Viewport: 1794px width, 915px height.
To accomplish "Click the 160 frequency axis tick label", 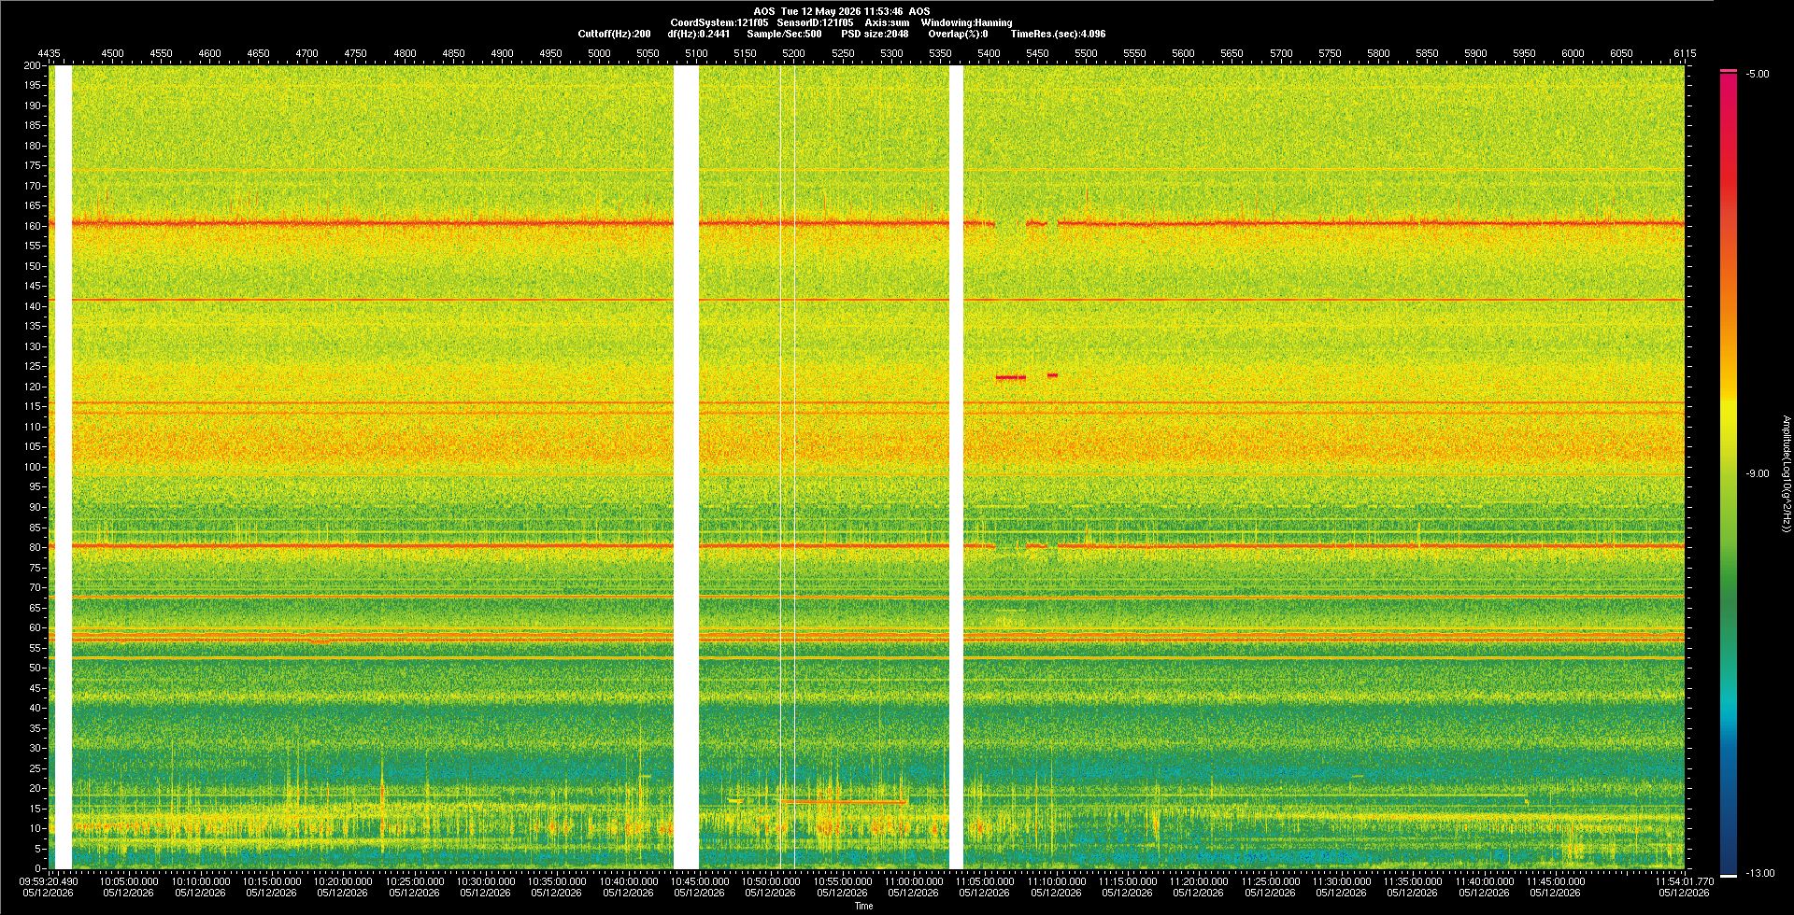I will (x=33, y=226).
